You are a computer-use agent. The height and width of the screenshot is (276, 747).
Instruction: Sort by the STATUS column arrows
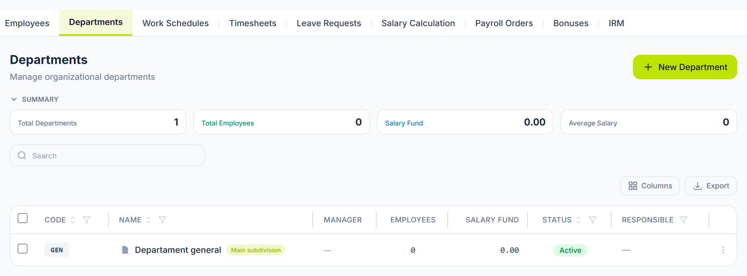[x=579, y=220]
